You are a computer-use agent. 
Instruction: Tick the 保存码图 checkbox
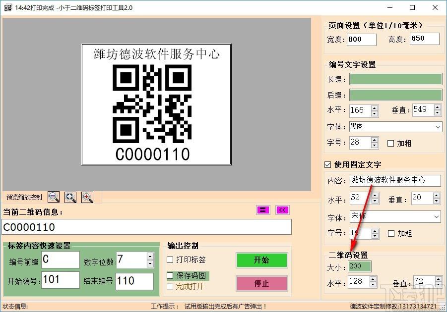[170, 275]
